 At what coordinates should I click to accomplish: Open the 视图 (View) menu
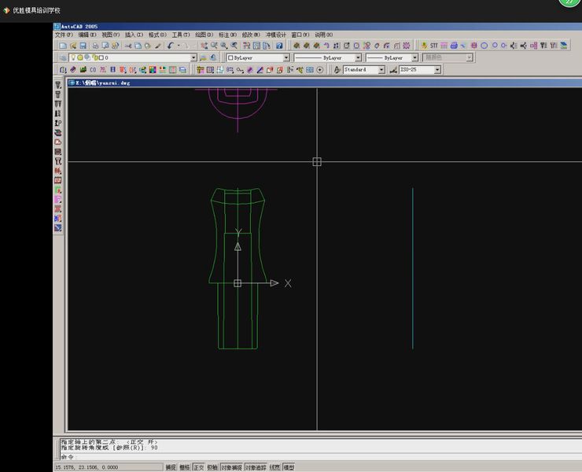click(x=111, y=35)
